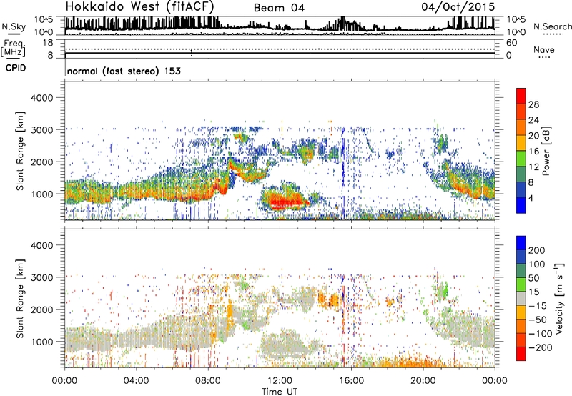This screenshot has height=396, width=572.
Task: Click 'Slant Range [km]' label of power panel
Action: pyautogui.click(x=20, y=151)
